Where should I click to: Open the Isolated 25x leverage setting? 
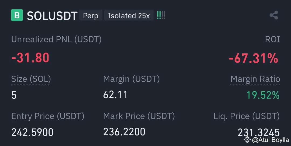click(x=129, y=15)
